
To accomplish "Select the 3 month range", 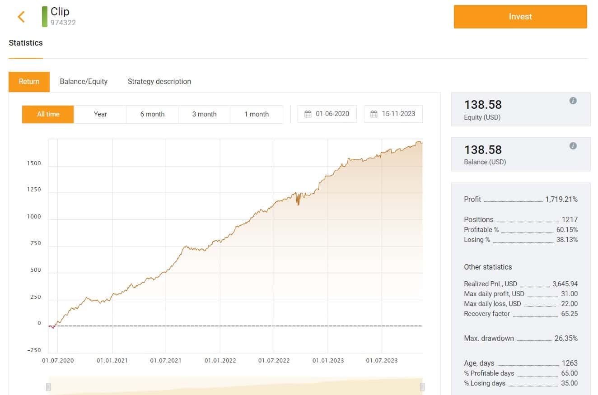I will [x=204, y=114].
